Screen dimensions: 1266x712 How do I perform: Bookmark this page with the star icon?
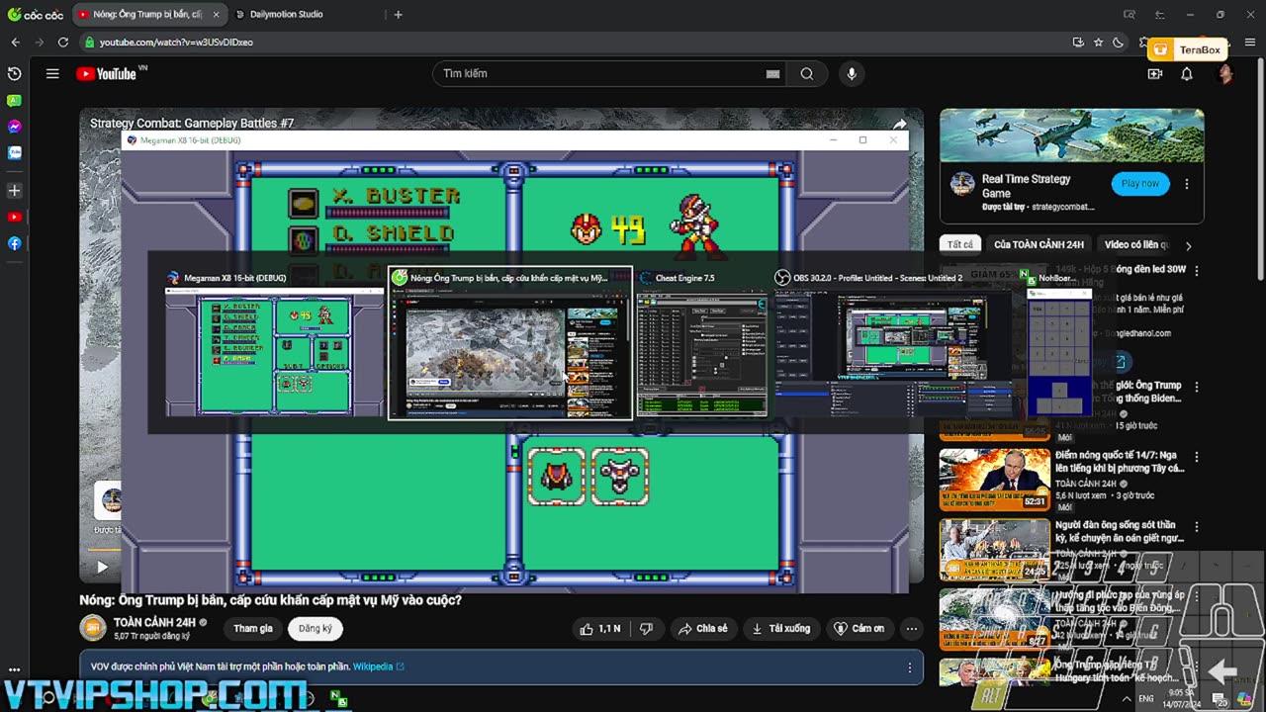[x=1098, y=43]
